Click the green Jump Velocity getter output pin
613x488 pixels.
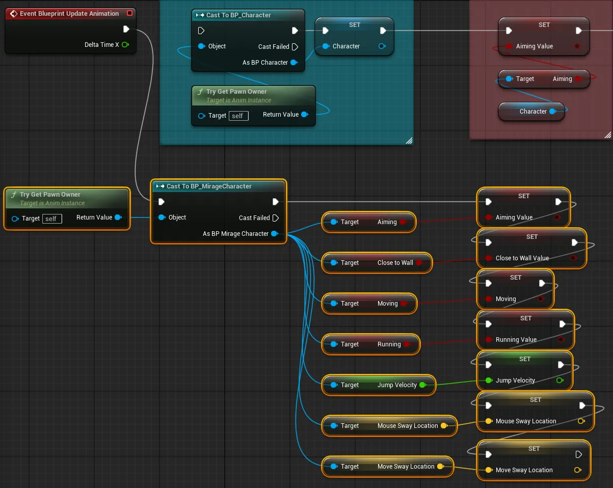[x=422, y=385]
